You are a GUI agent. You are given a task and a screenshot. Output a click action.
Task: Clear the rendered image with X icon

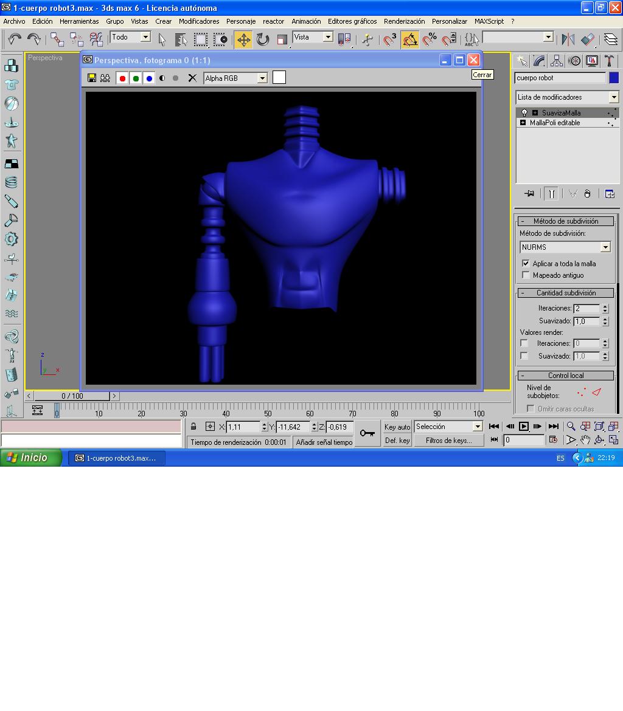192,78
